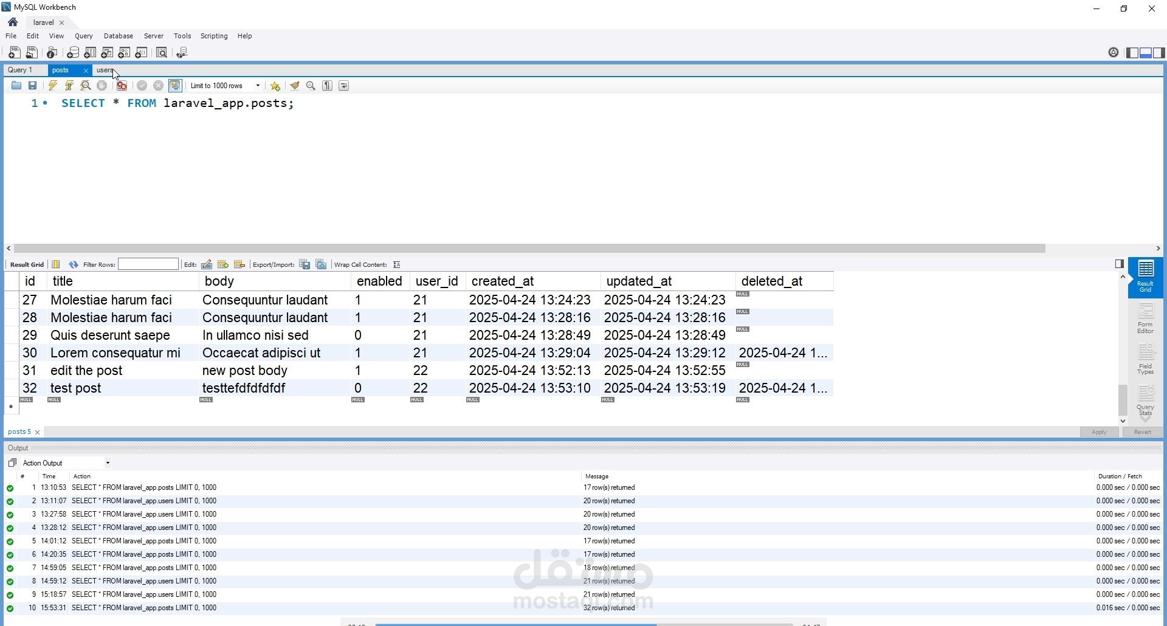The width and height of the screenshot is (1167, 626).
Task: Create a new SQL tab for queries
Action: coord(14,53)
